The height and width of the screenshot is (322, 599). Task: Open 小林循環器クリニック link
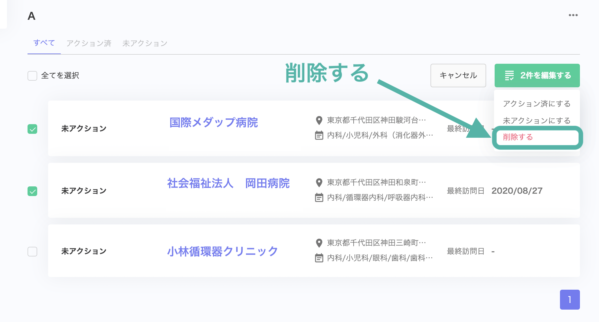(223, 252)
